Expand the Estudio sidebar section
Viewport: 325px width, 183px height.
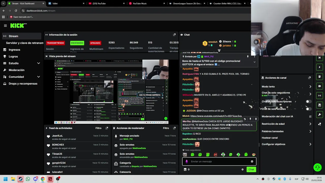[39, 63]
